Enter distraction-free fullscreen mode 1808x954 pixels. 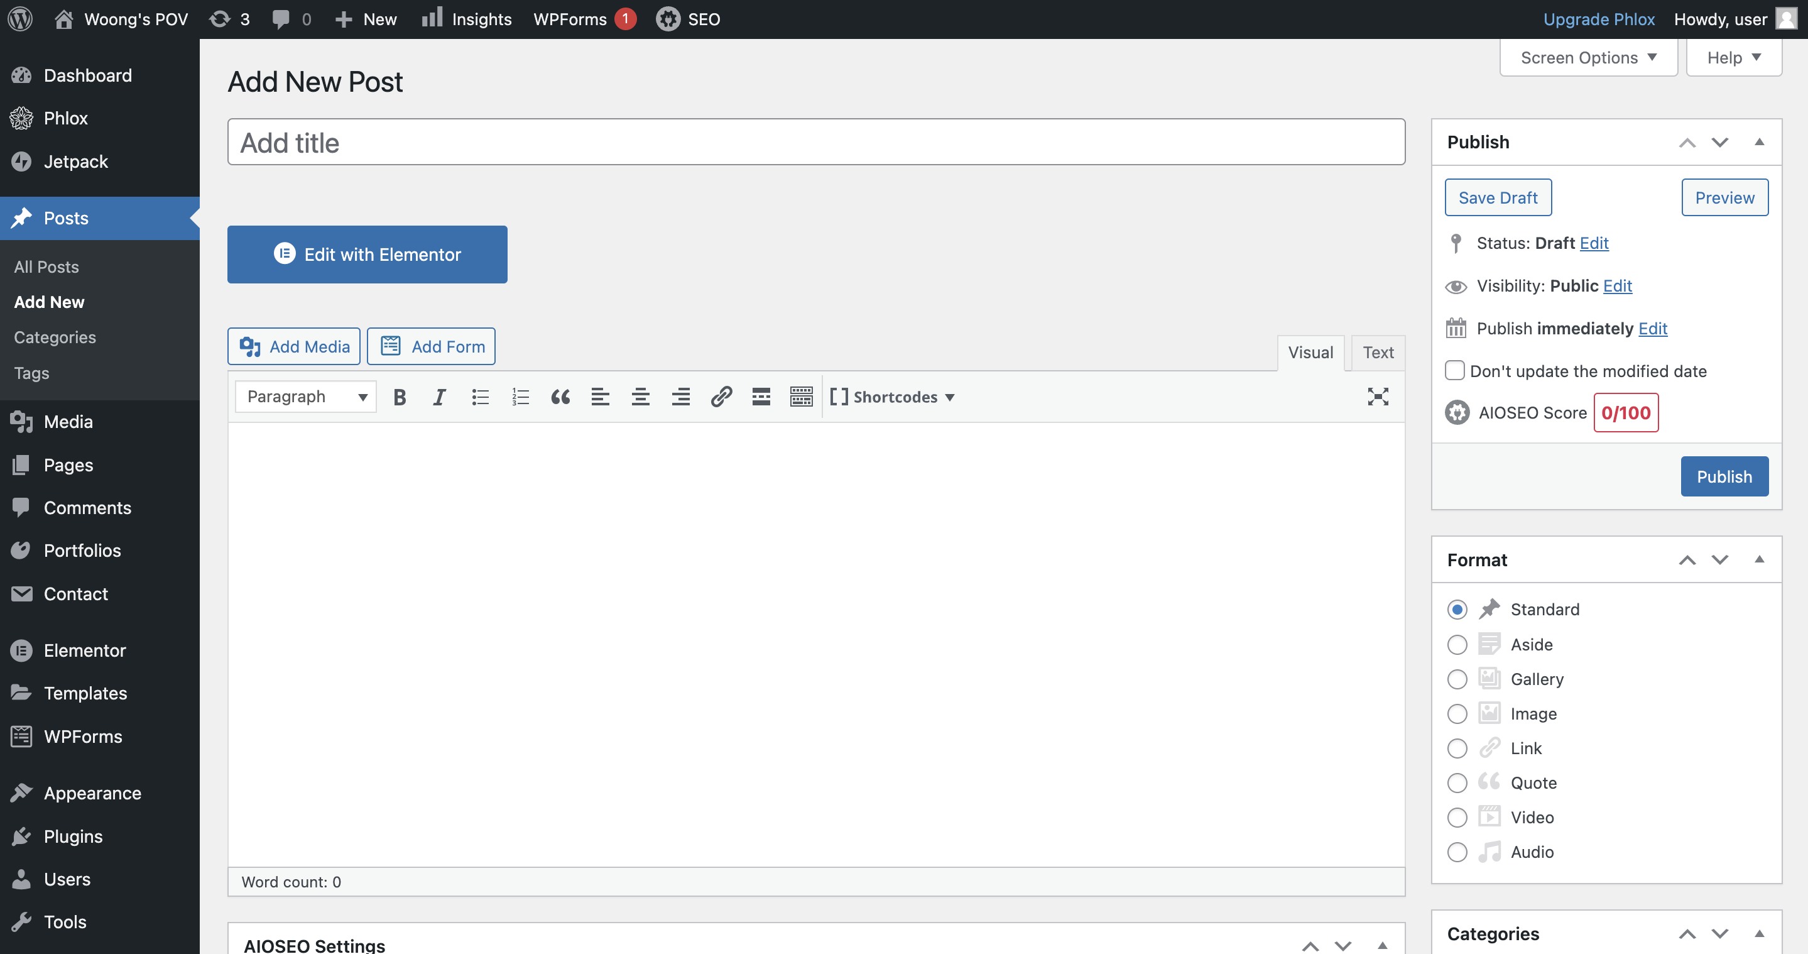1377,397
